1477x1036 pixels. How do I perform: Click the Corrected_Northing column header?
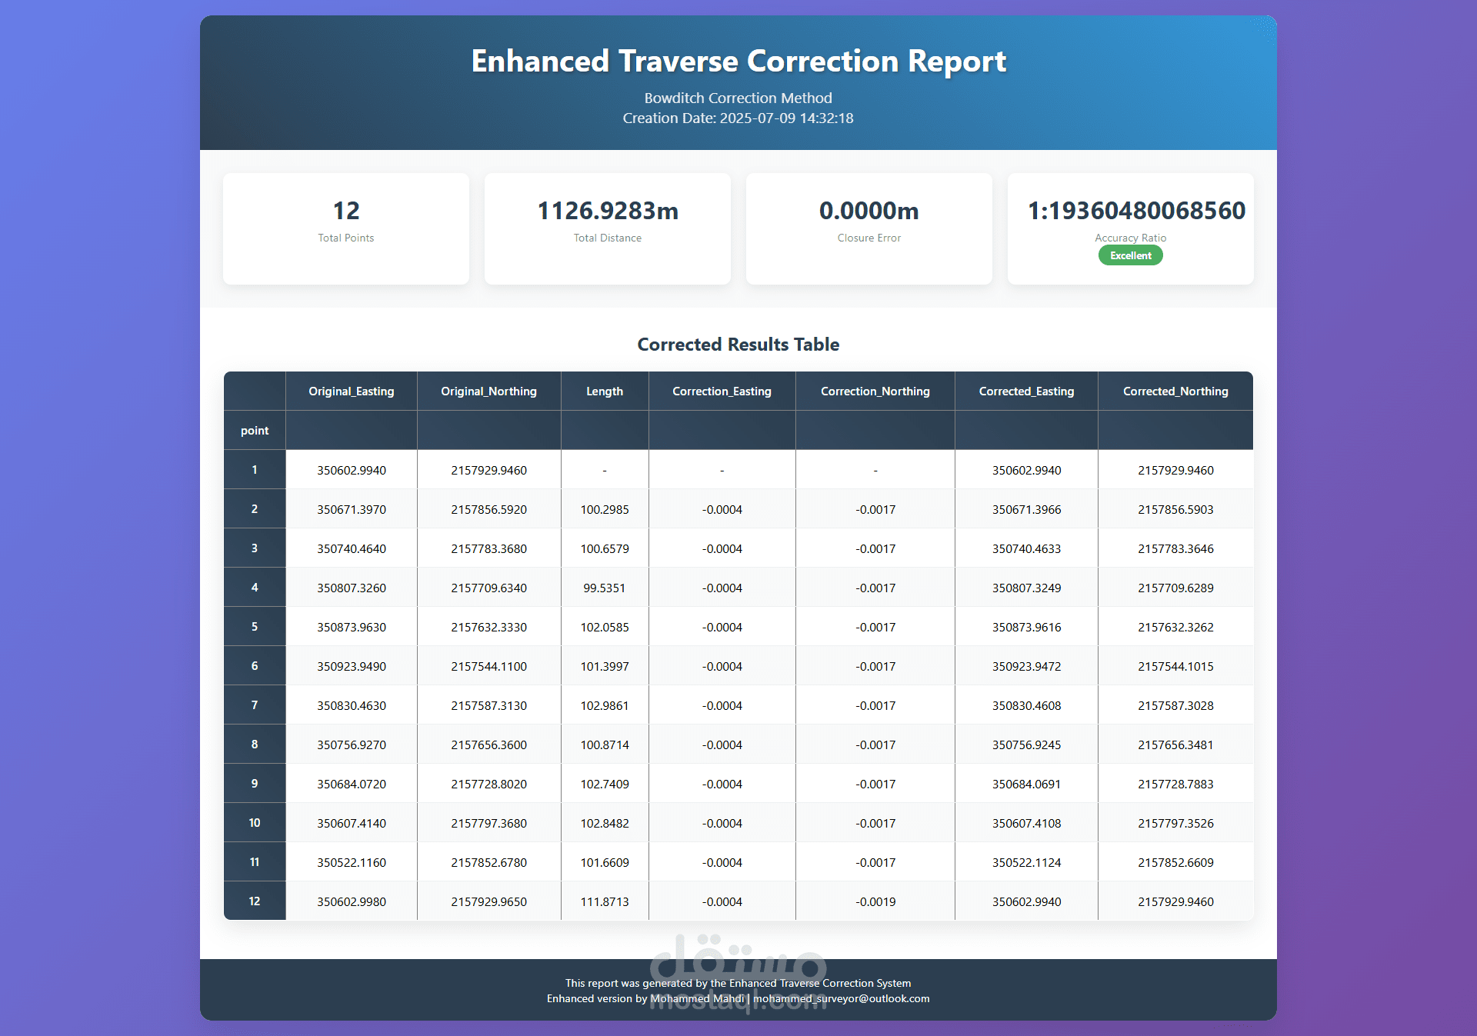(1175, 391)
